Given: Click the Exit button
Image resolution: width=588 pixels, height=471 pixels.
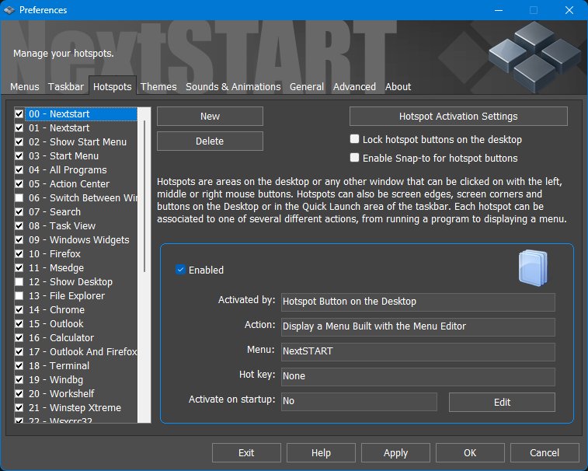Looking at the screenshot, I should tap(246, 453).
